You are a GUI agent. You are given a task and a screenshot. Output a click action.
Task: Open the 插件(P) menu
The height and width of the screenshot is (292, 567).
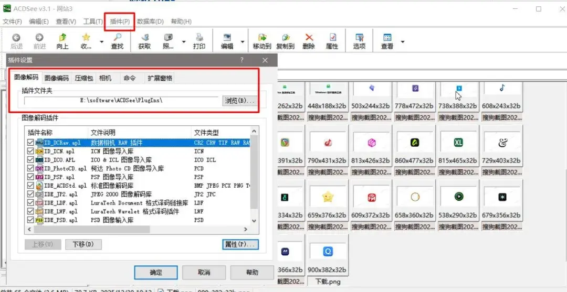120,21
